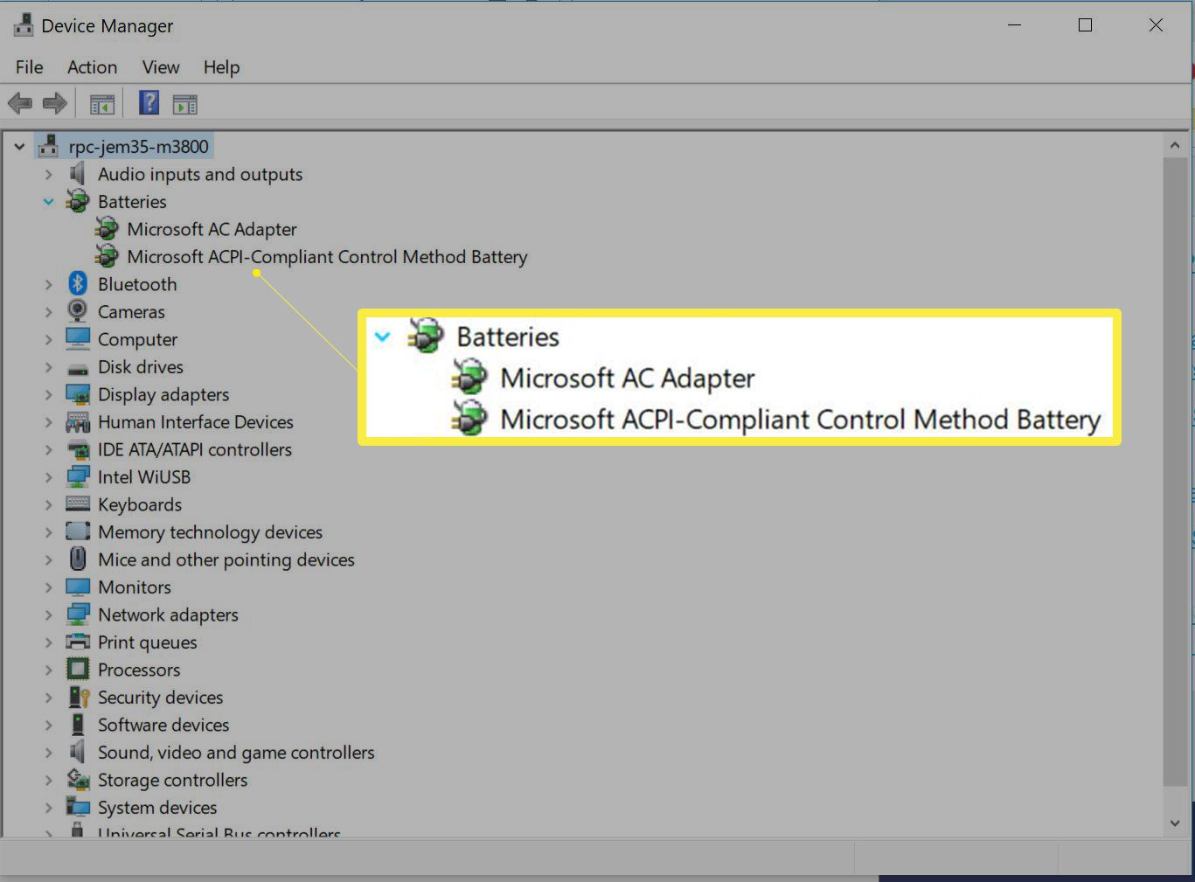This screenshot has height=882, width=1195.
Task: Expand the Processors category
Action: (49, 670)
